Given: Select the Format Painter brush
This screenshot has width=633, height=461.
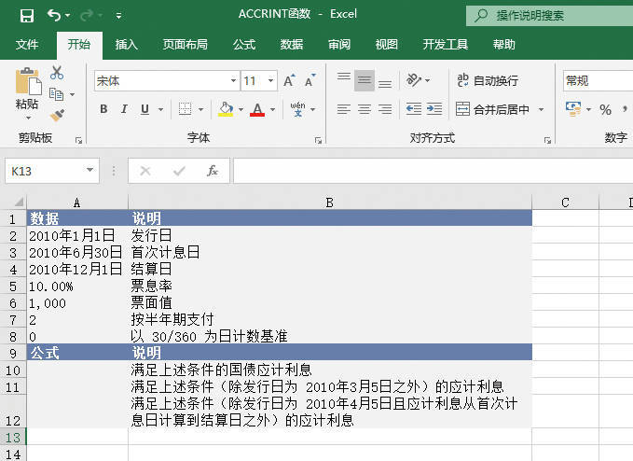Looking at the screenshot, I should tap(57, 115).
